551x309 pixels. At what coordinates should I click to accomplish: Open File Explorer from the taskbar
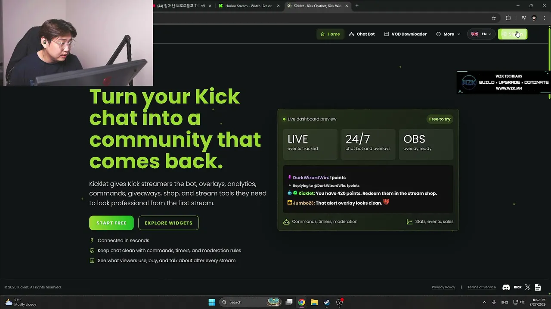pos(314,302)
